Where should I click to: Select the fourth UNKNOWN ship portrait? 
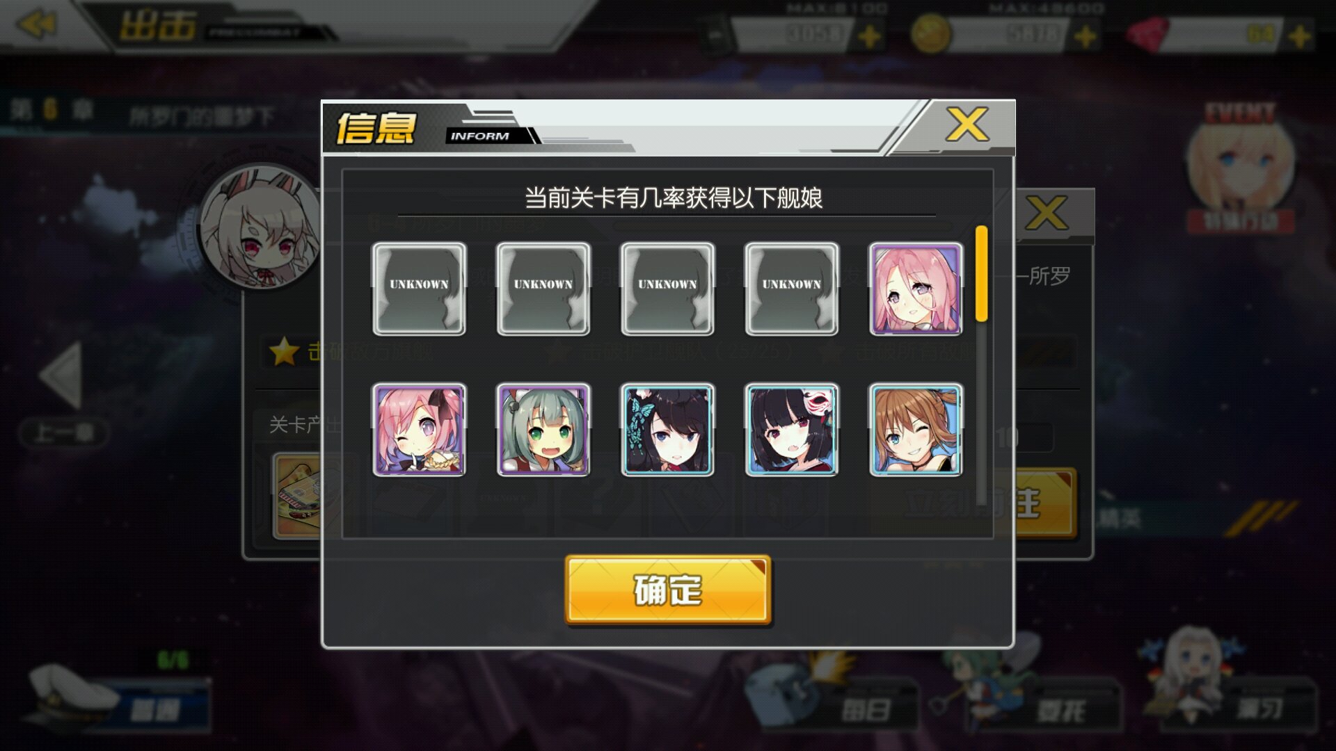[x=791, y=289]
